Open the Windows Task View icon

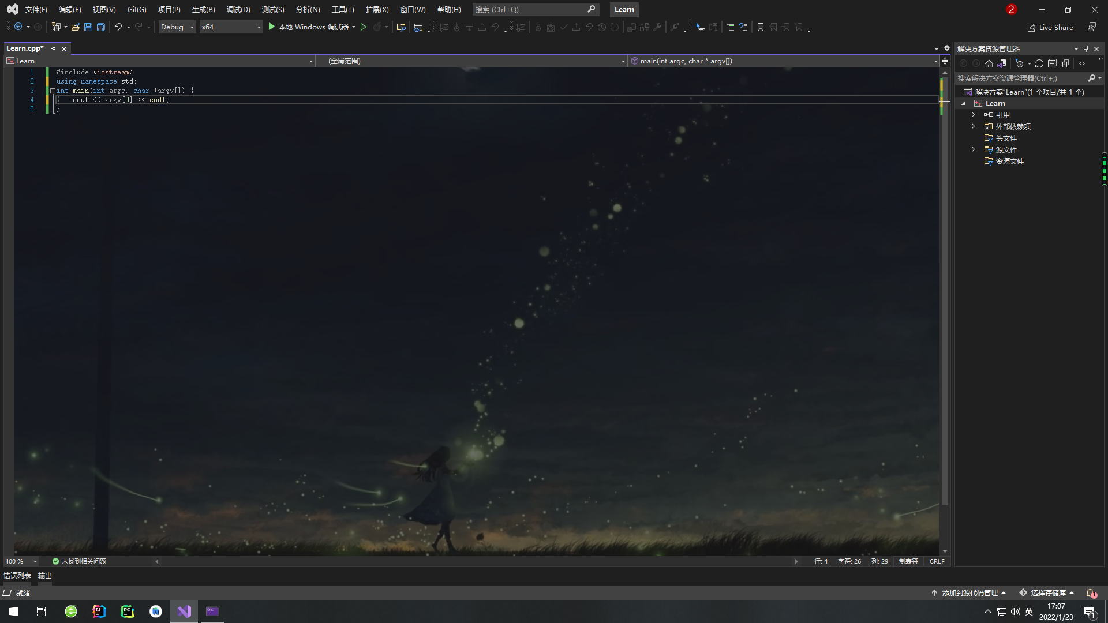tap(42, 611)
